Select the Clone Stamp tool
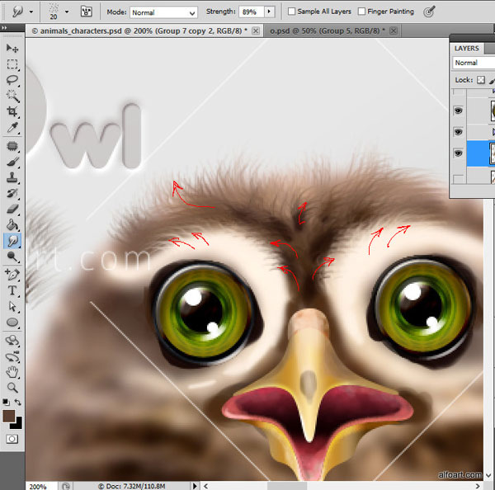This screenshot has width=495, height=490. click(x=12, y=177)
